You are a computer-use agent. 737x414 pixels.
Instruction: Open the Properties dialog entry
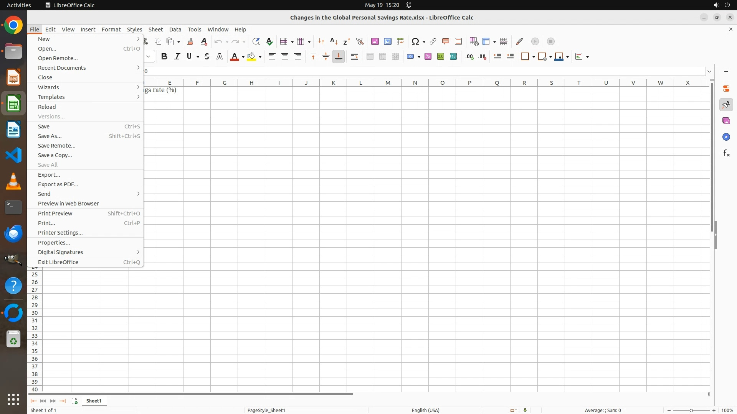(54, 243)
